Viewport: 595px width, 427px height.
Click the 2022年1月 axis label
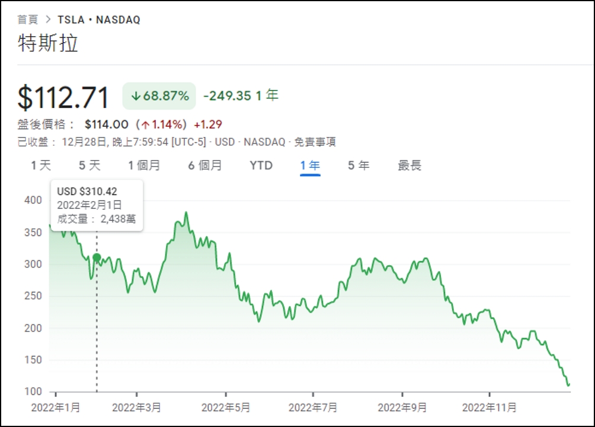click(x=55, y=407)
